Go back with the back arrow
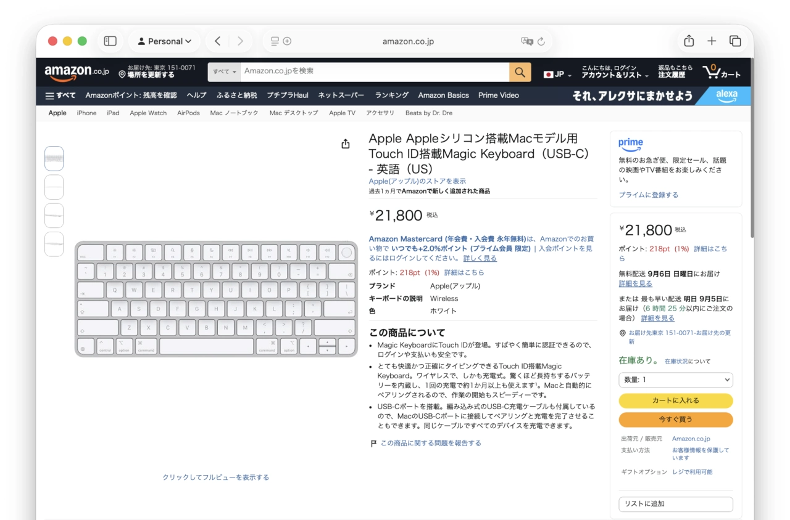The width and height of the screenshot is (790, 520). click(217, 41)
